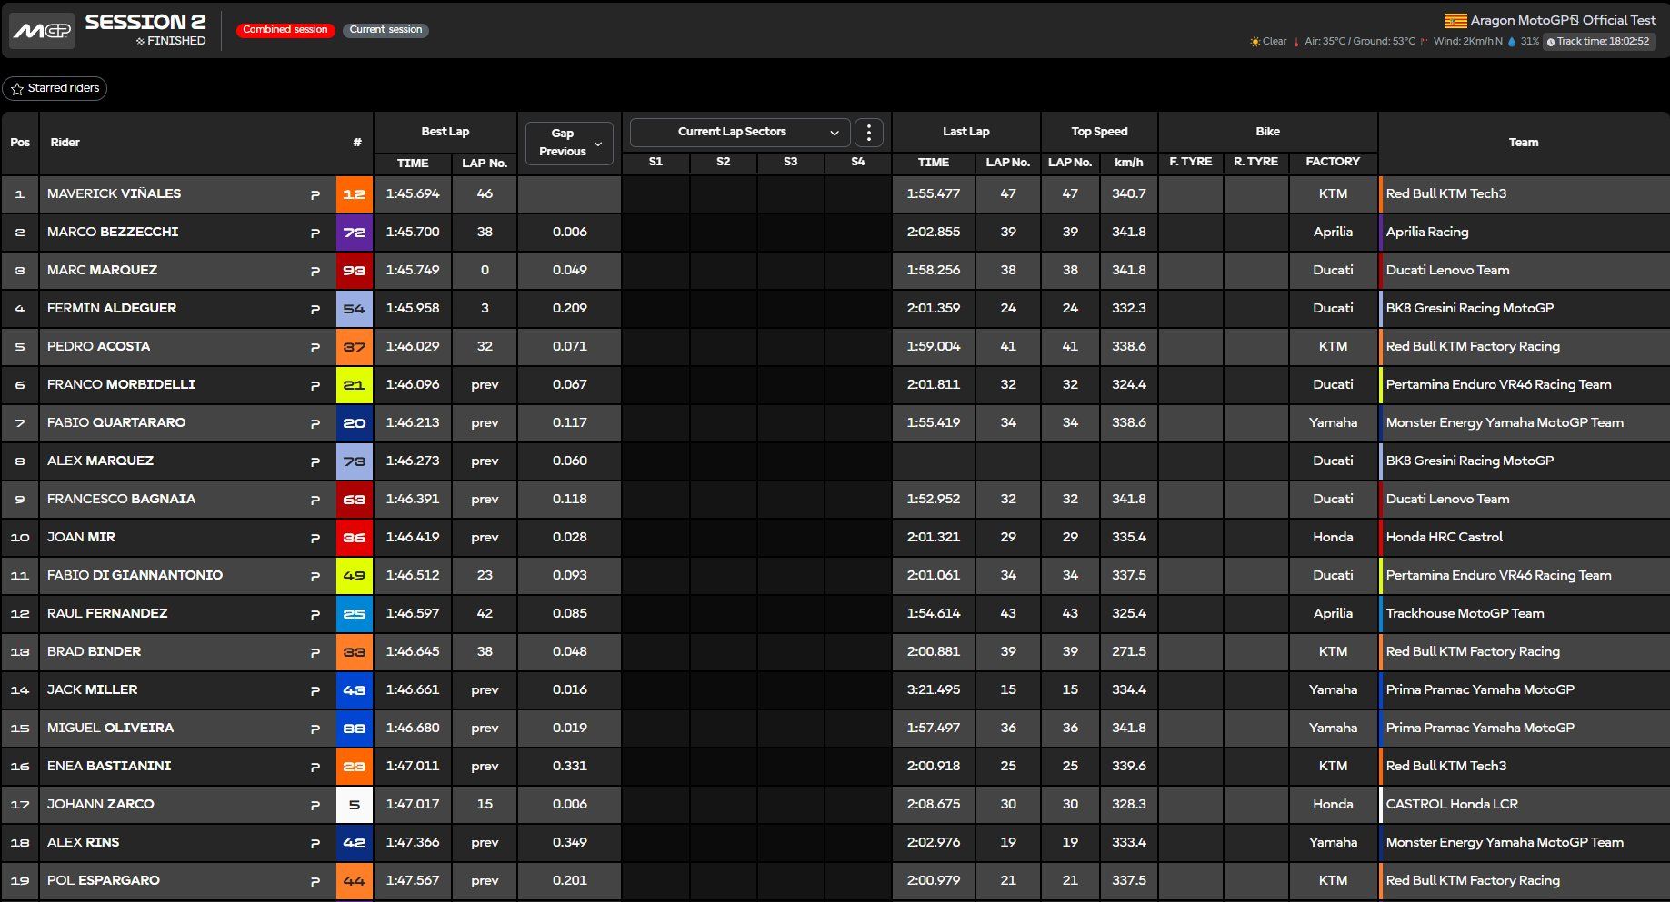1670x902 pixels.
Task: Click the Best Lap column header
Action: point(445,132)
